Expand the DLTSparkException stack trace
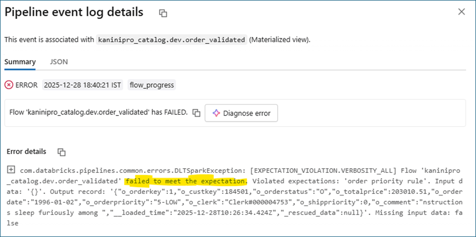 11,170
